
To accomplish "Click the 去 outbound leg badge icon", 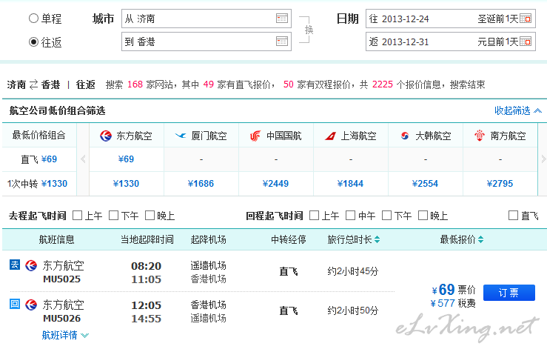I will pos(15,265).
